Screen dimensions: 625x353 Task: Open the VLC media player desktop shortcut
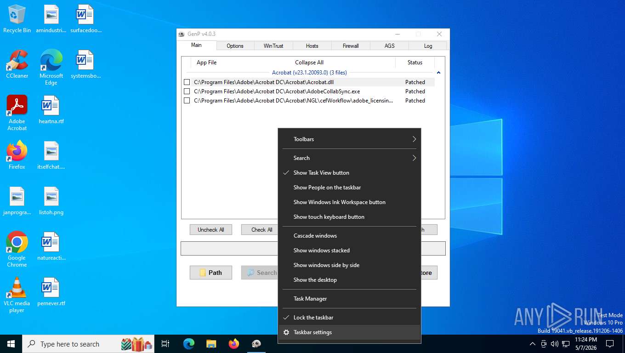[x=17, y=295]
